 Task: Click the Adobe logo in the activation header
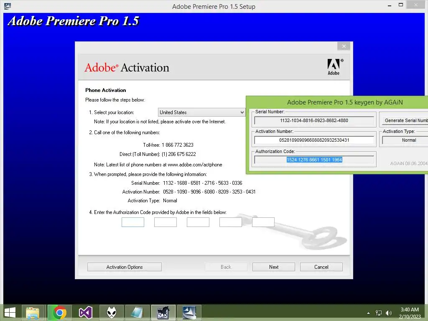pos(335,67)
